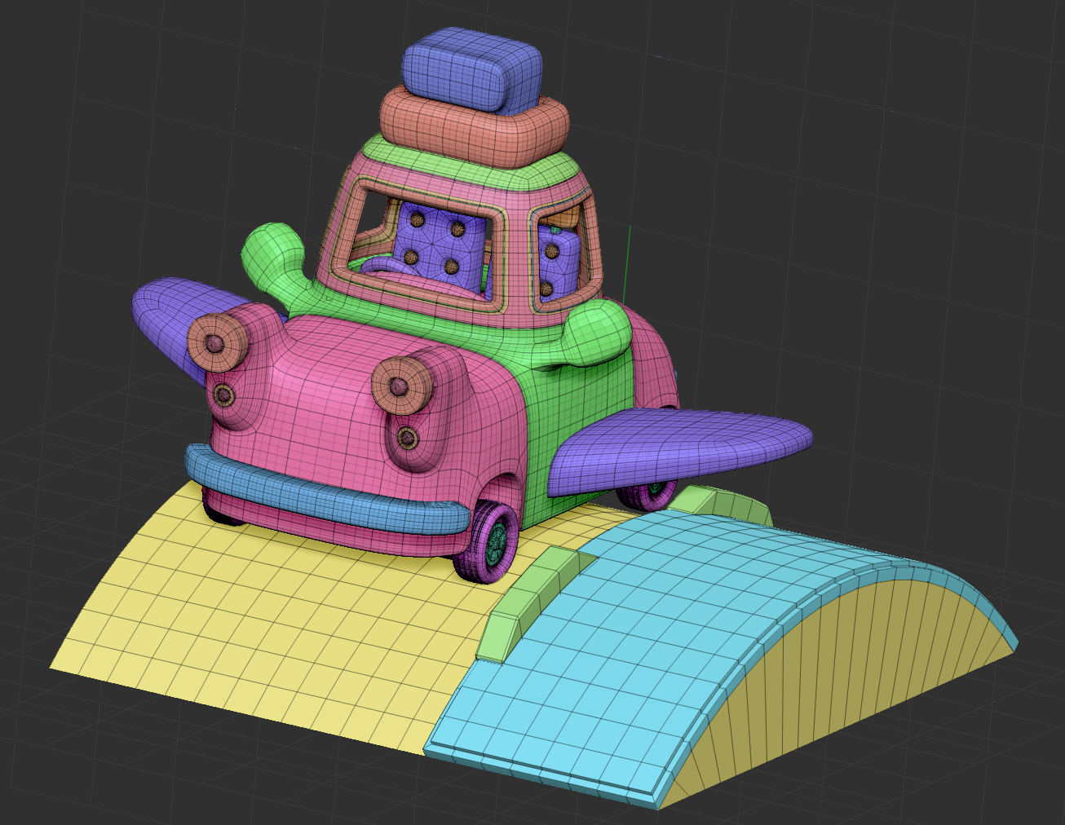Select the salmon suitcase under the blue one

473,126
